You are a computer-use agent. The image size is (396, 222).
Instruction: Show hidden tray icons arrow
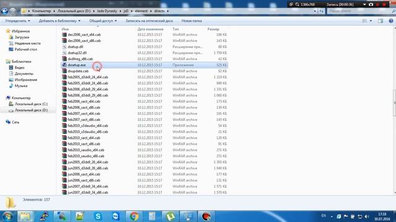(x=332, y=216)
